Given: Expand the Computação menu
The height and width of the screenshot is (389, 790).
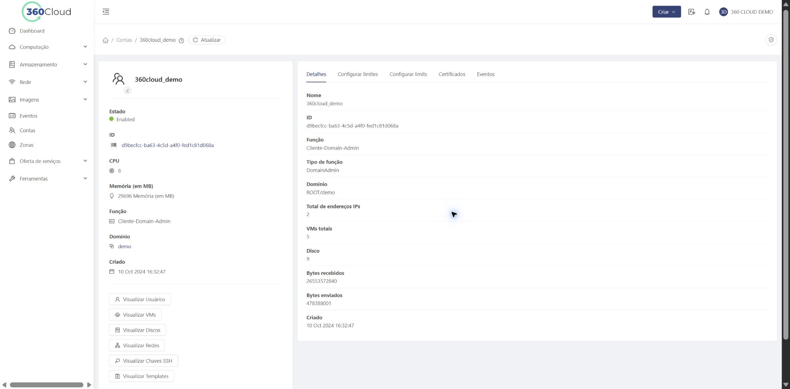Looking at the screenshot, I should coord(48,47).
